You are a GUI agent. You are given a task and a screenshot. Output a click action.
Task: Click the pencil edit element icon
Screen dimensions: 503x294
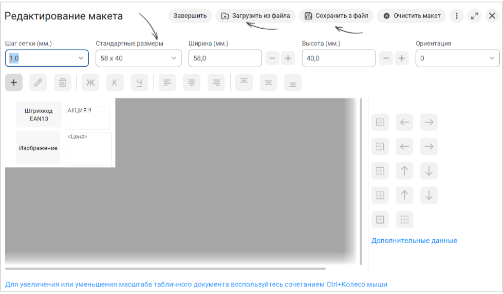pyautogui.click(x=38, y=83)
